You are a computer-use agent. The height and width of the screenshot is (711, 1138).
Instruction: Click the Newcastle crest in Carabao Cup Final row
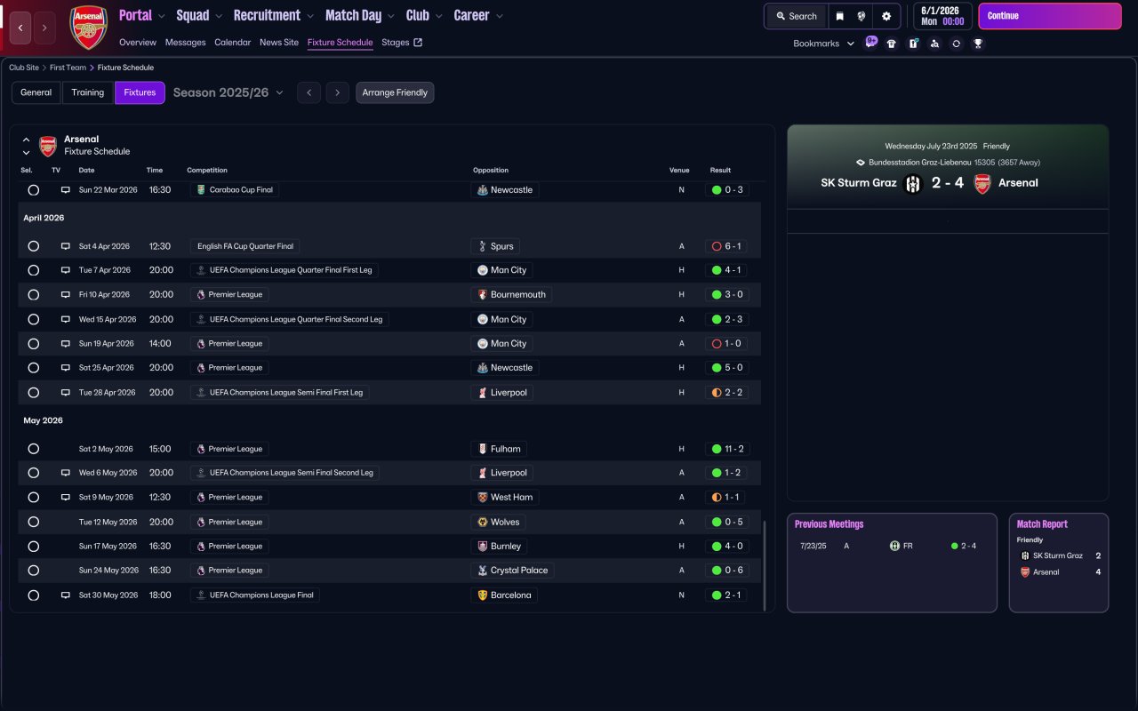click(482, 190)
